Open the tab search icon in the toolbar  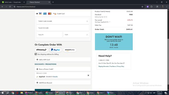157,7
